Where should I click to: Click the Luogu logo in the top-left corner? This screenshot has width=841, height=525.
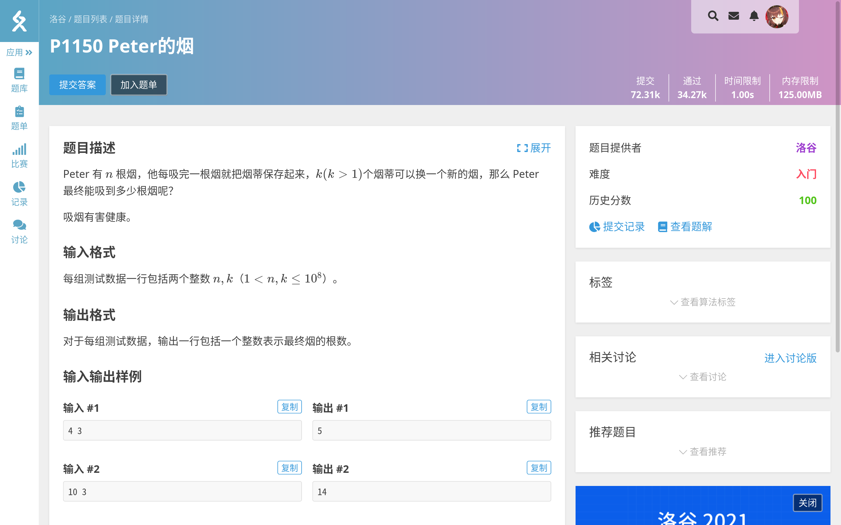click(x=19, y=21)
